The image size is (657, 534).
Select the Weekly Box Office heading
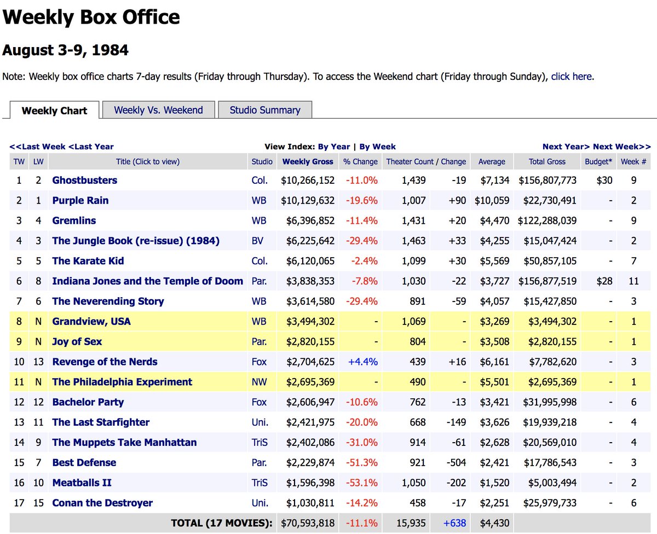click(x=91, y=17)
